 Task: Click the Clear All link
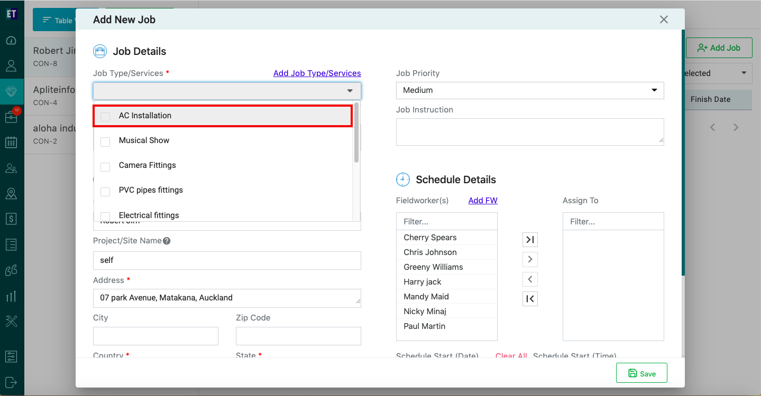(x=511, y=355)
